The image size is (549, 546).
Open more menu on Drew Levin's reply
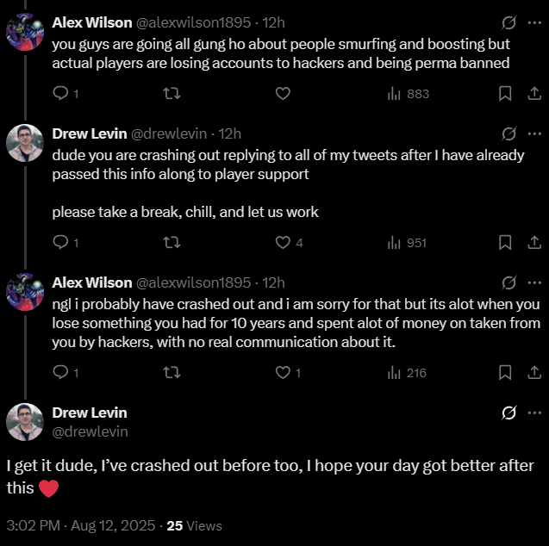click(x=534, y=133)
